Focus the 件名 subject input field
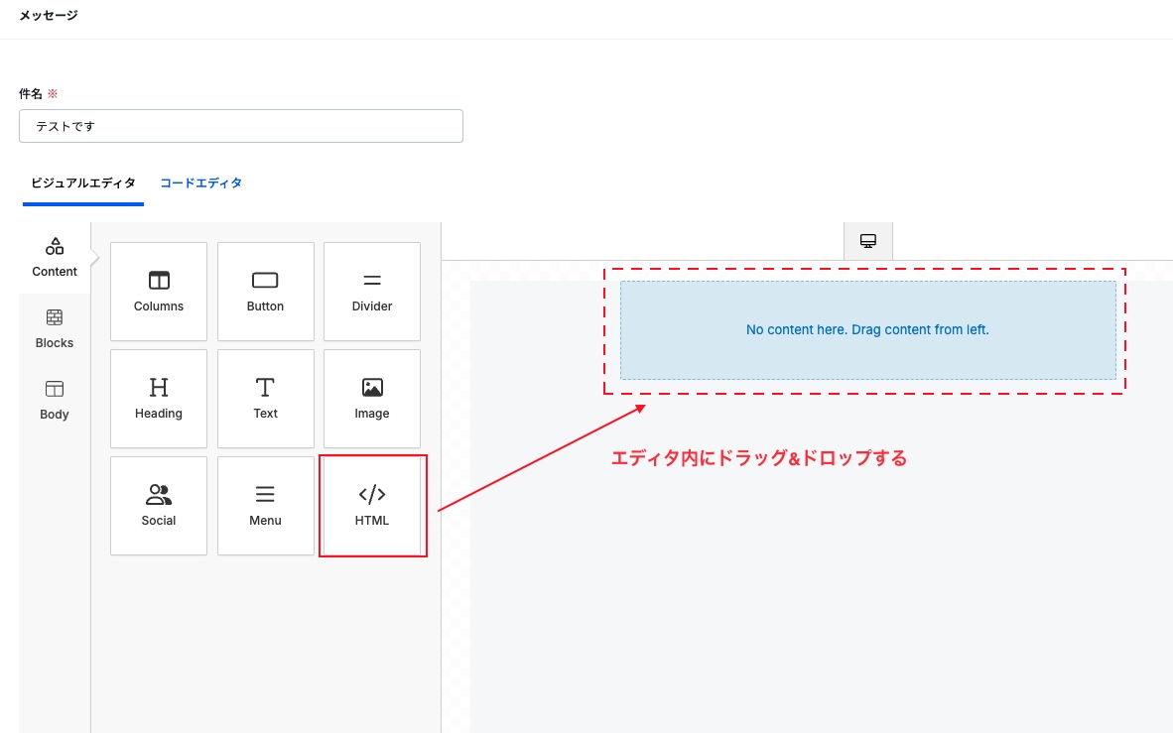 (241, 126)
